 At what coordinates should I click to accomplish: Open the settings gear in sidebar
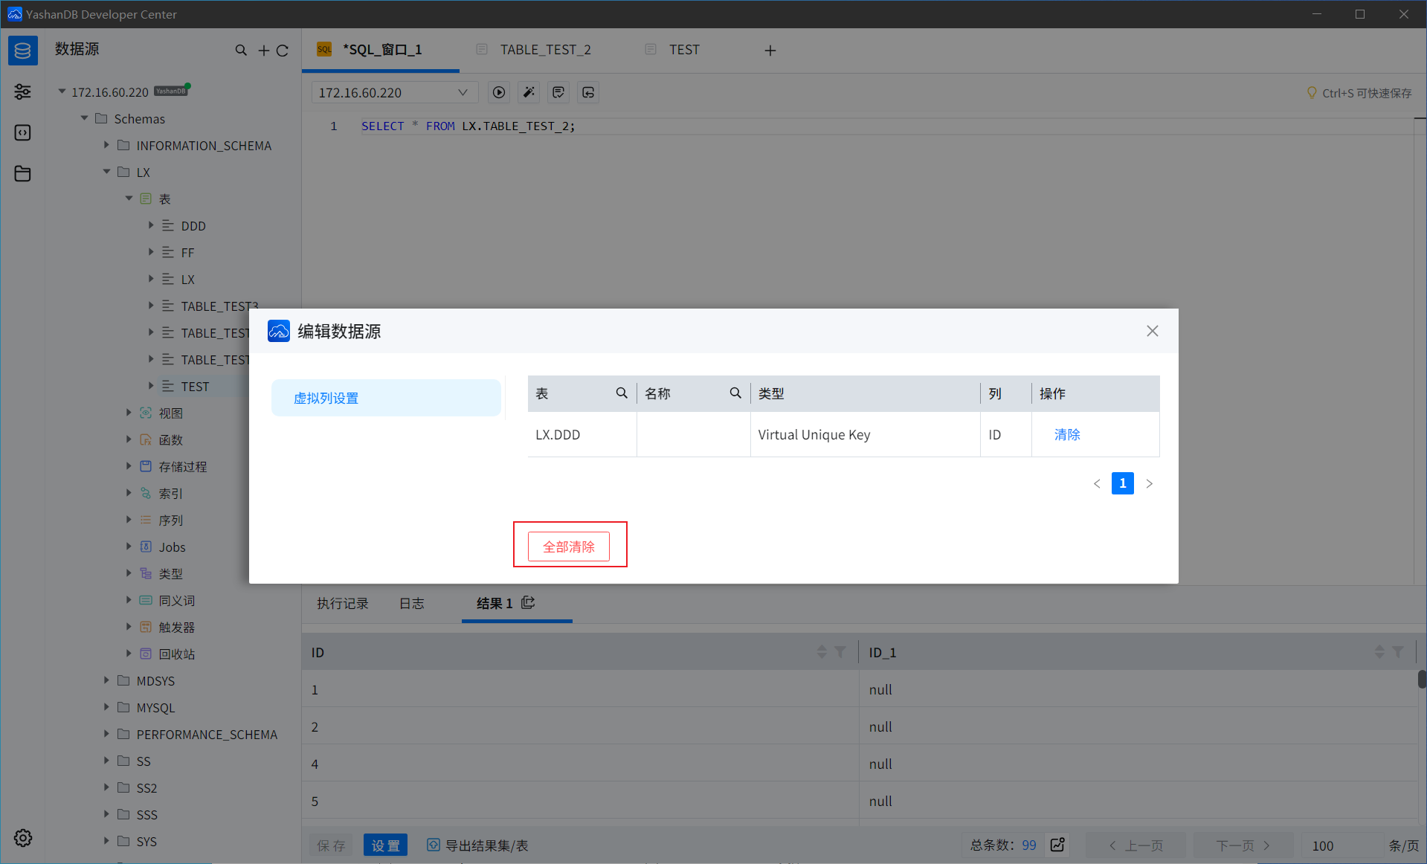(x=23, y=838)
